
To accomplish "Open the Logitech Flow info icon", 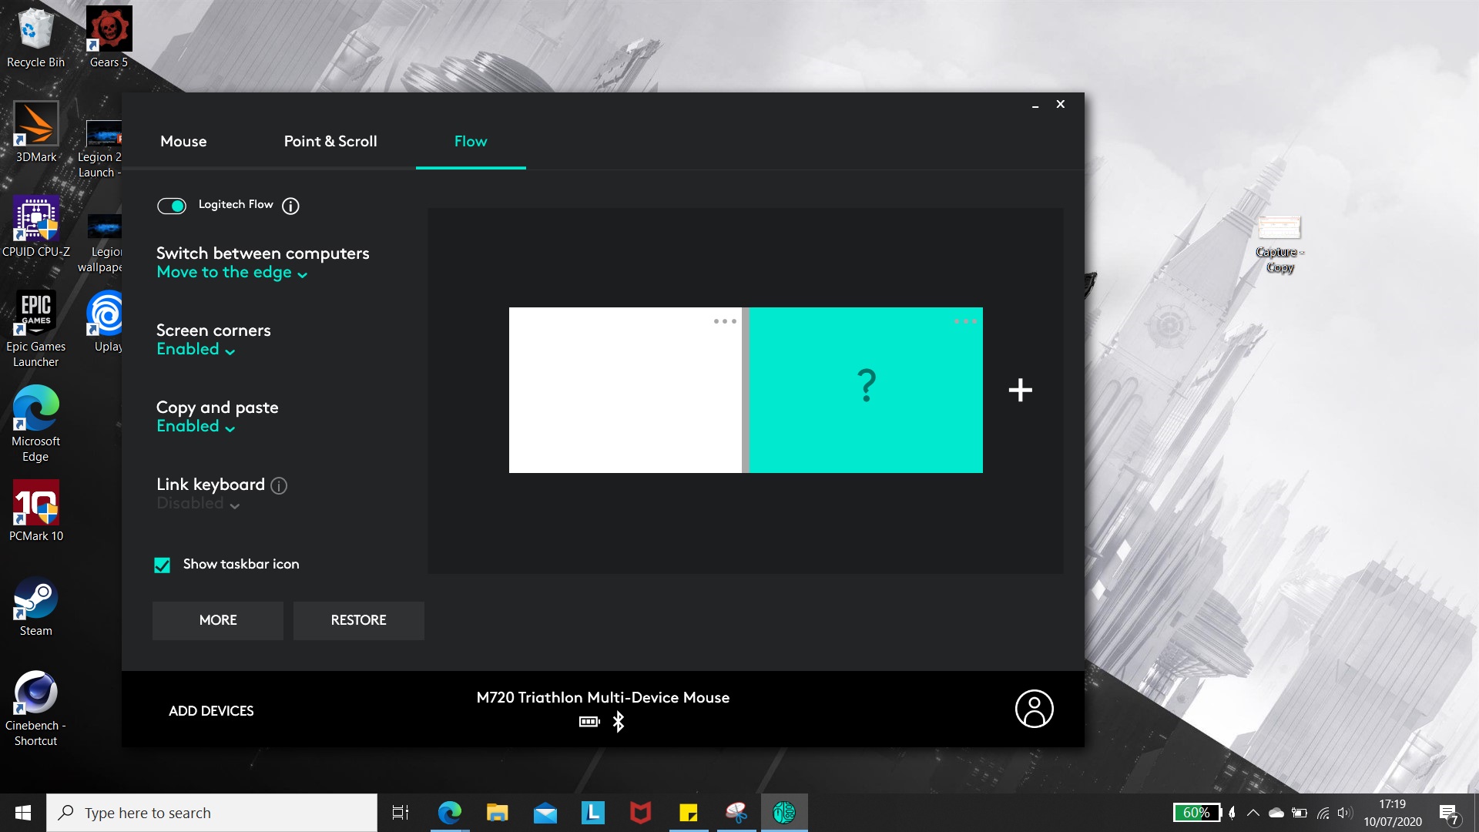I will 290,206.
